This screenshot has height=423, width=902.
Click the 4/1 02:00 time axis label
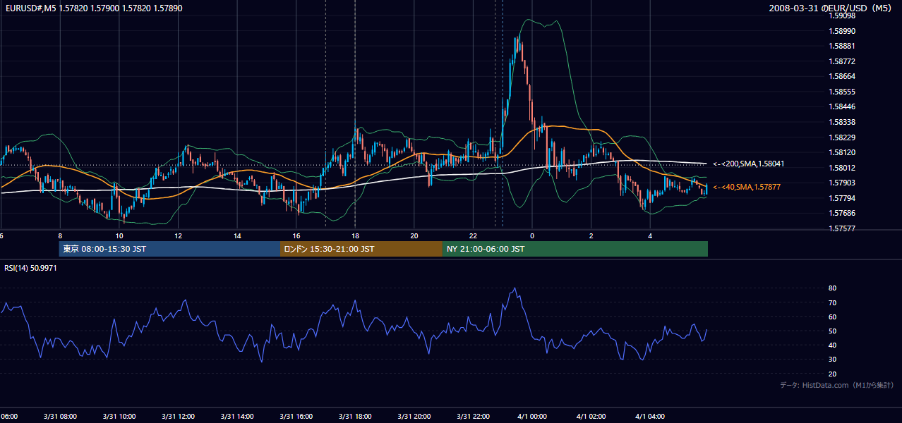click(591, 417)
